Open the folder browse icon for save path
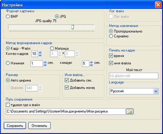The width and height of the screenshot is (163, 134). point(130,112)
